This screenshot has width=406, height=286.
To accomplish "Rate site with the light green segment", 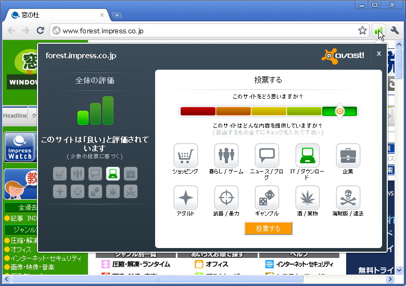I will click(304, 111).
